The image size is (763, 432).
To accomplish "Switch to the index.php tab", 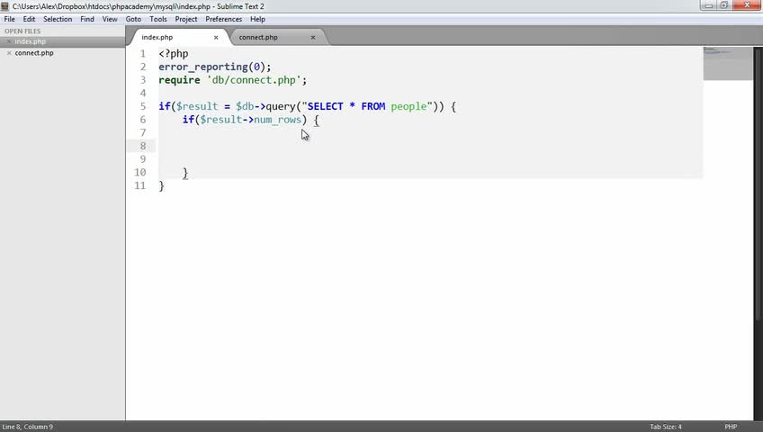I will pyautogui.click(x=177, y=37).
